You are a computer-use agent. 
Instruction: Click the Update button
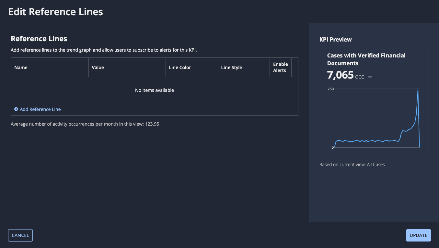coord(419,235)
